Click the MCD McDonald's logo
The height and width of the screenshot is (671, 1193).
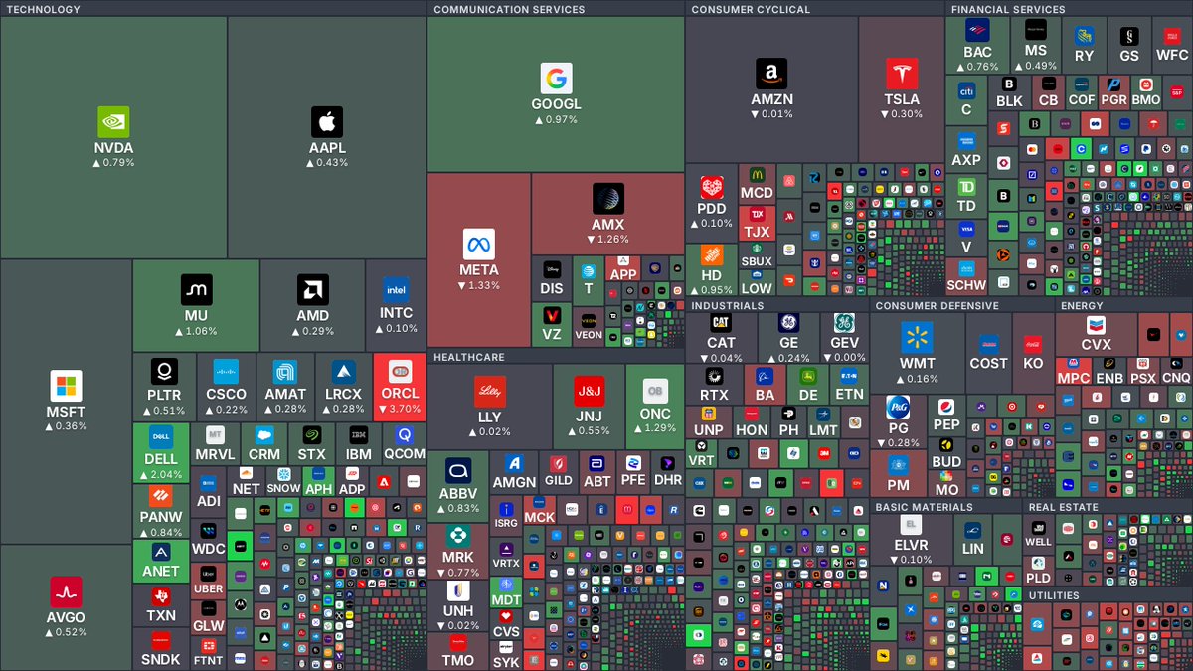coord(757,174)
